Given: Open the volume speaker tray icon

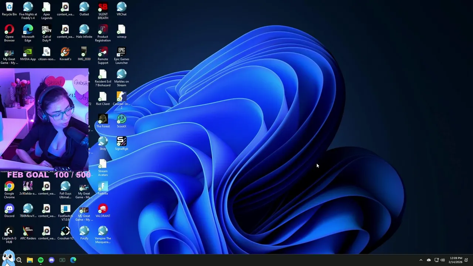Looking at the screenshot, I should coord(443,260).
